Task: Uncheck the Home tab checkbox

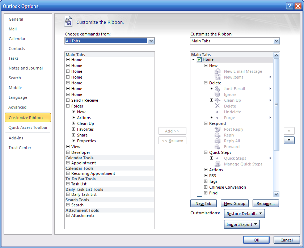Action: (x=199, y=59)
